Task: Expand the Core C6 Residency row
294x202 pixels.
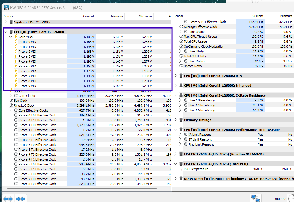Action: pos(180,110)
